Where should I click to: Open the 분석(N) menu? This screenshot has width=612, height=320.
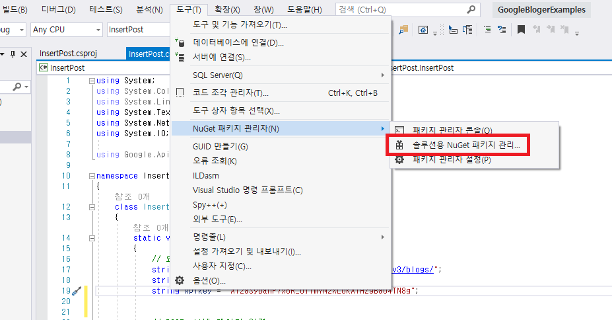coord(149,10)
